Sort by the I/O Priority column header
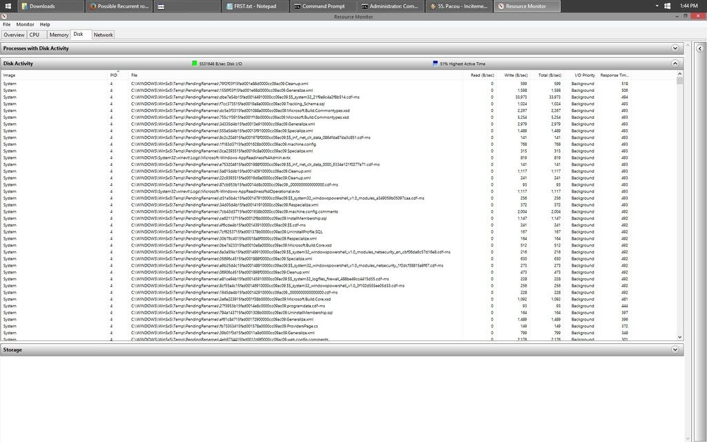This screenshot has height=442, width=707. (x=581, y=75)
